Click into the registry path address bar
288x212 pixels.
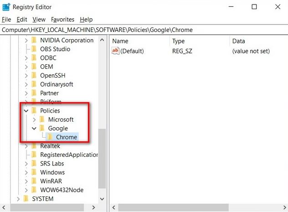tap(144, 30)
